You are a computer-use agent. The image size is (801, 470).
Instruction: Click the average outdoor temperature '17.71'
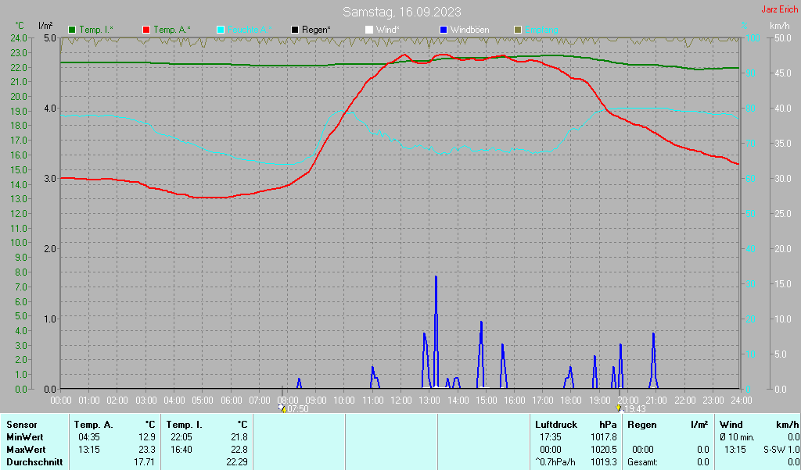[145, 462]
